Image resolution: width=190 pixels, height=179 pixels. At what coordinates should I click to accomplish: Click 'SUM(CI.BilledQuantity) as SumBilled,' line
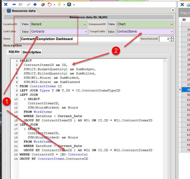60,73
